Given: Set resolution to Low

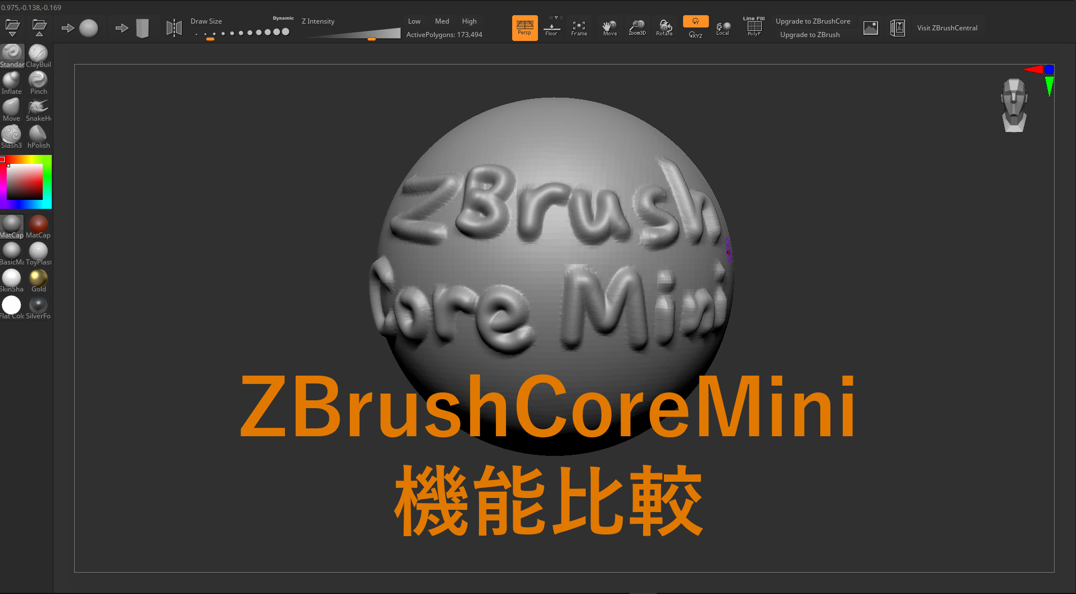Looking at the screenshot, I should 414,21.
